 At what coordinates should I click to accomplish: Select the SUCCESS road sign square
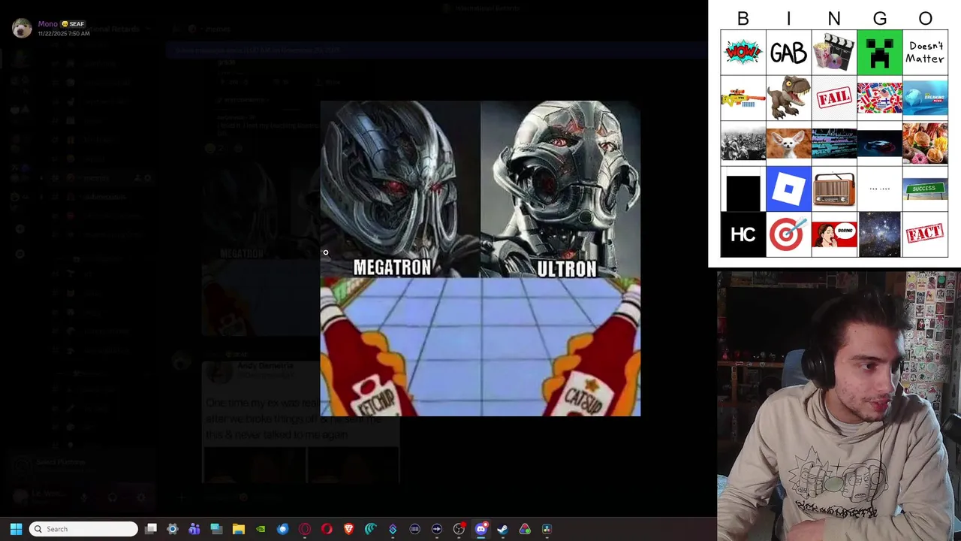point(925,189)
